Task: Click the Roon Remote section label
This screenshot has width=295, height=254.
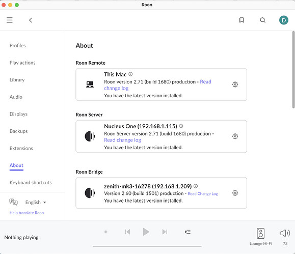Action: [91, 63]
